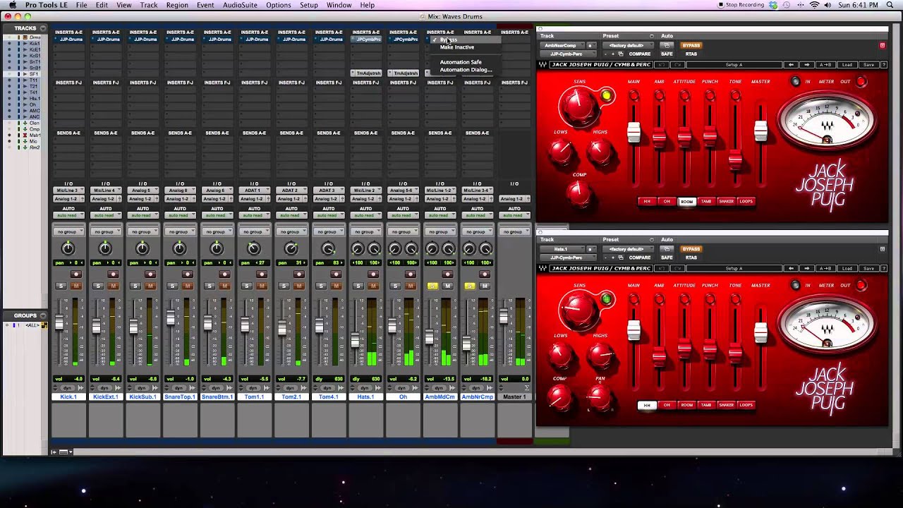This screenshot has height=508, width=903.
Task: Choose Automation Dialog from the insert menu
Action: [x=466, y=70]
